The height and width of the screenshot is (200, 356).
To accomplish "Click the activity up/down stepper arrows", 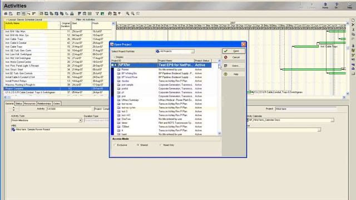I will coord(13,109).
